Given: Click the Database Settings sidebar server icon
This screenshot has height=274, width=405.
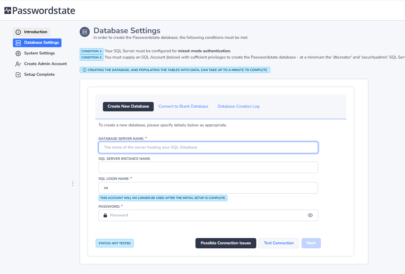Looking at the screenshot, I should [18, 43].
